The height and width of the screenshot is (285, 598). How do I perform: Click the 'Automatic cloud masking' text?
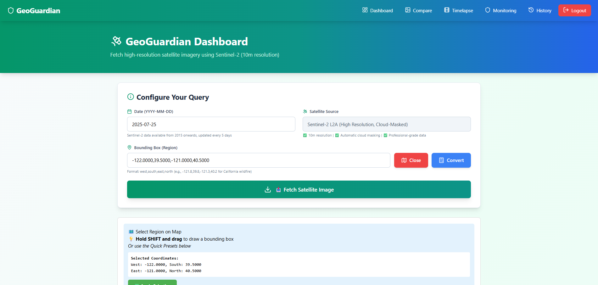[x=360, y=136]
